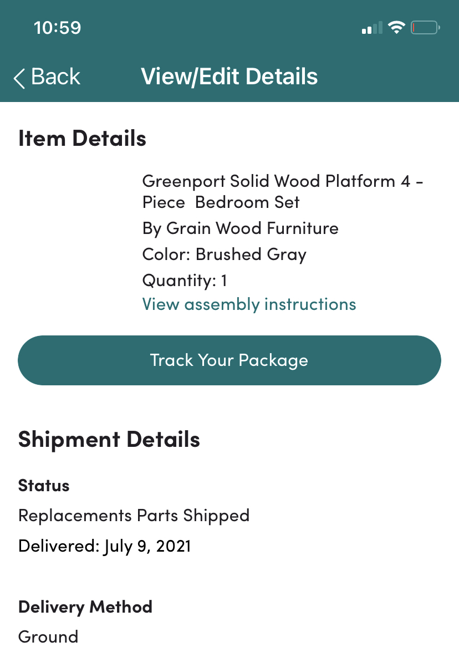
Task: Tap the Shipment Details heading
Action: (x=109, y=439)
